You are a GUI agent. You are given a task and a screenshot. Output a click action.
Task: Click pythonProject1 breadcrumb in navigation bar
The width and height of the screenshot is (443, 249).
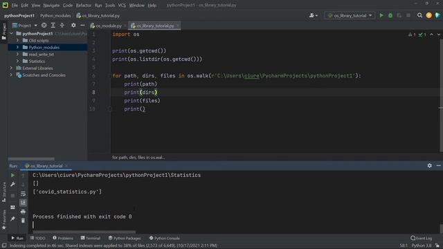(19, 15)
